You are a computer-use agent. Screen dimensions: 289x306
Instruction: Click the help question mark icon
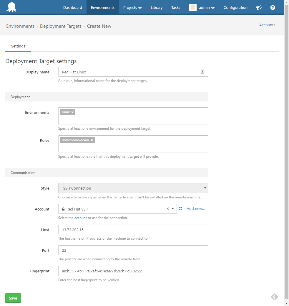(273, 7)
